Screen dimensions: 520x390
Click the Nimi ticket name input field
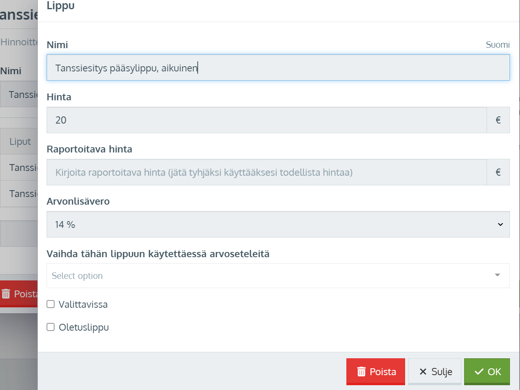point(278,67)
